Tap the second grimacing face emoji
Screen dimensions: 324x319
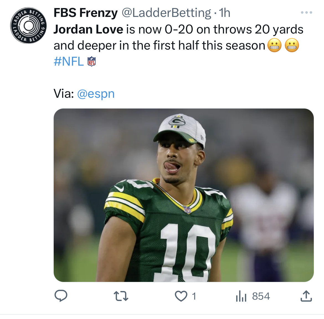tap(292, 45)
